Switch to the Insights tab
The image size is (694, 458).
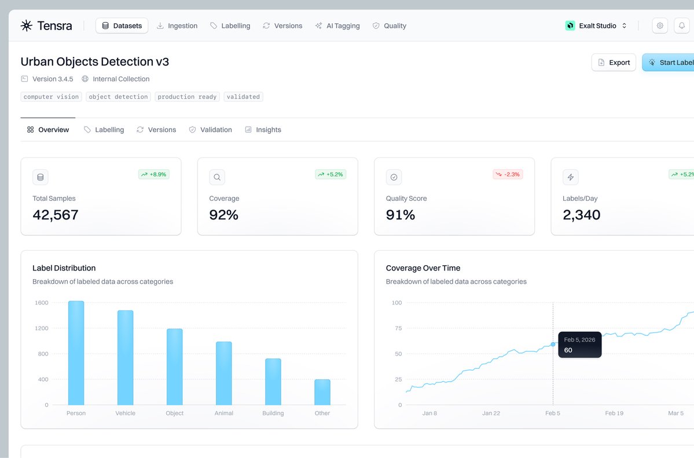[263, 129]
